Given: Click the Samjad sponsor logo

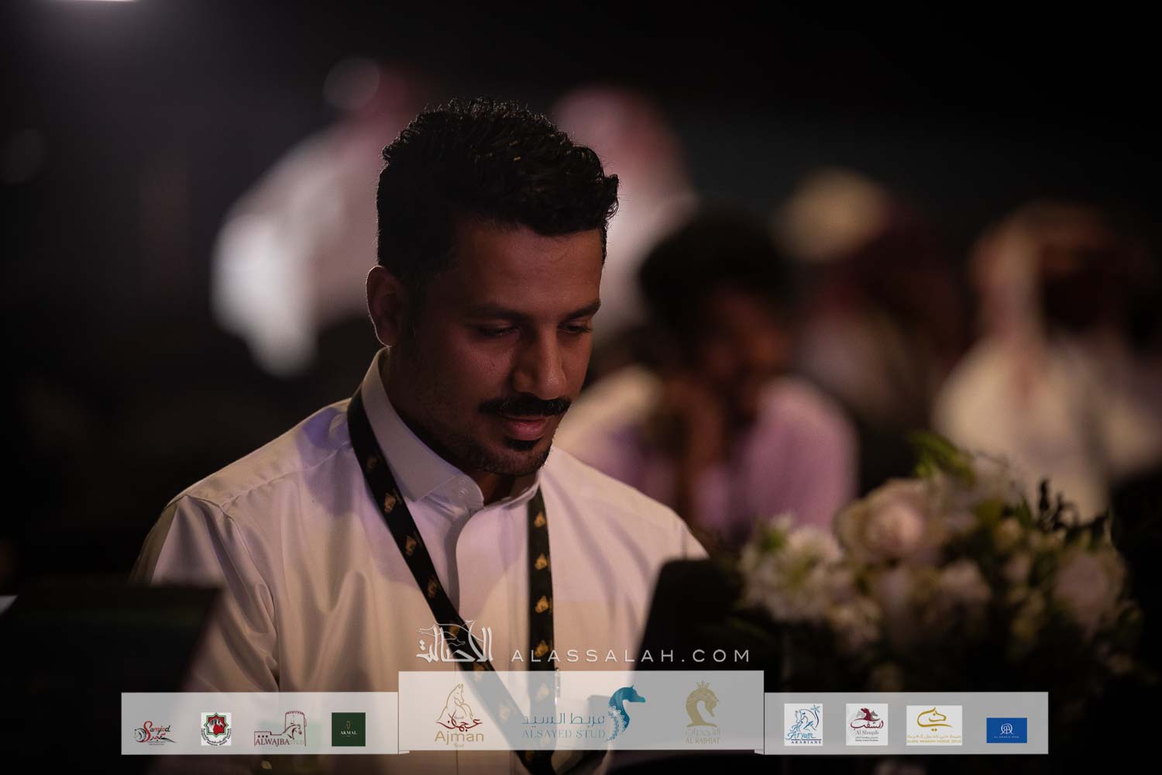Looking at the screenshot, I should 153,729.
